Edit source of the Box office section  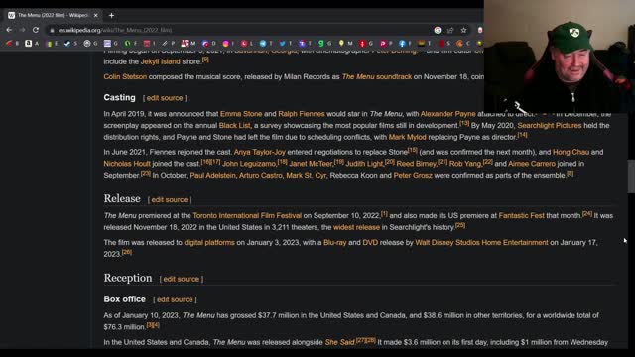(x=175, y=299)
